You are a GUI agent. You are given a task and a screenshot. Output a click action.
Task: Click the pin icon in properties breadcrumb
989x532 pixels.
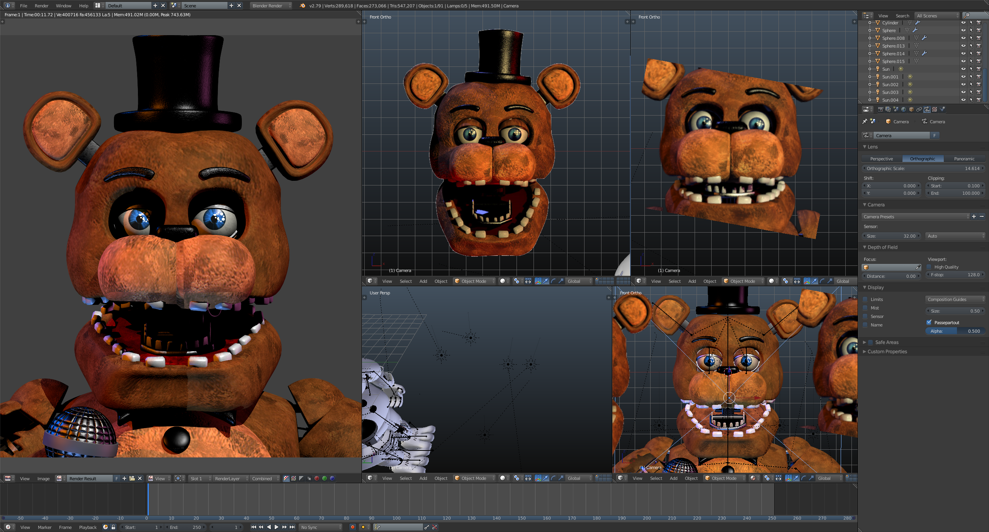[865, 121]
